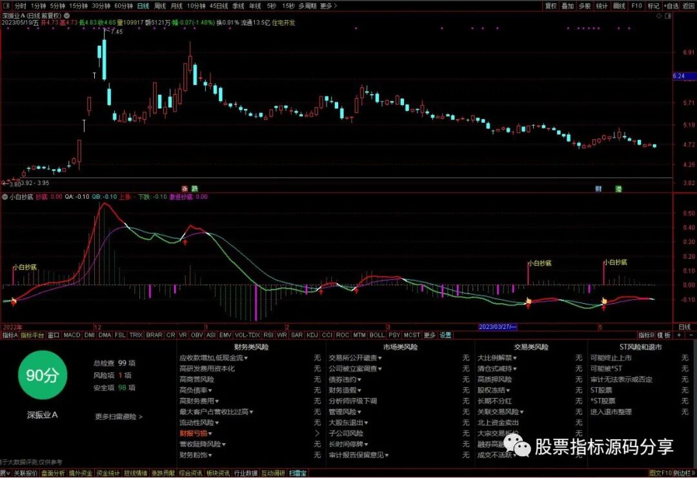The height and width of the screenshot is (478, 697).
Task: Toggle the 小白抄底 indicator circle icon
Action: pos(5,197)
